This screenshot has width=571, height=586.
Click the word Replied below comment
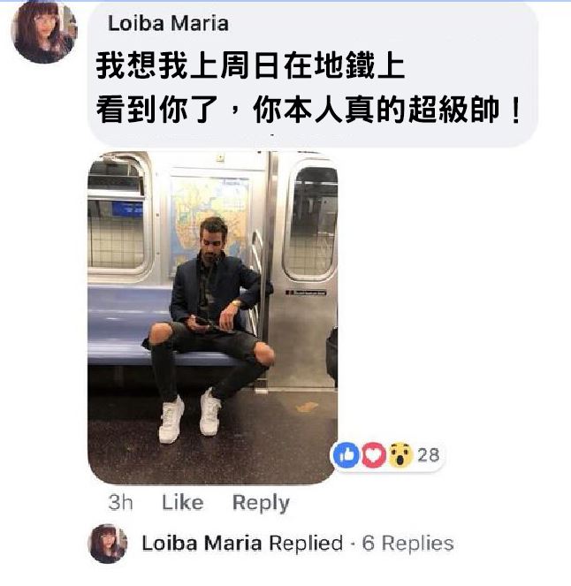pyautogui.click(x=306, y=543)
